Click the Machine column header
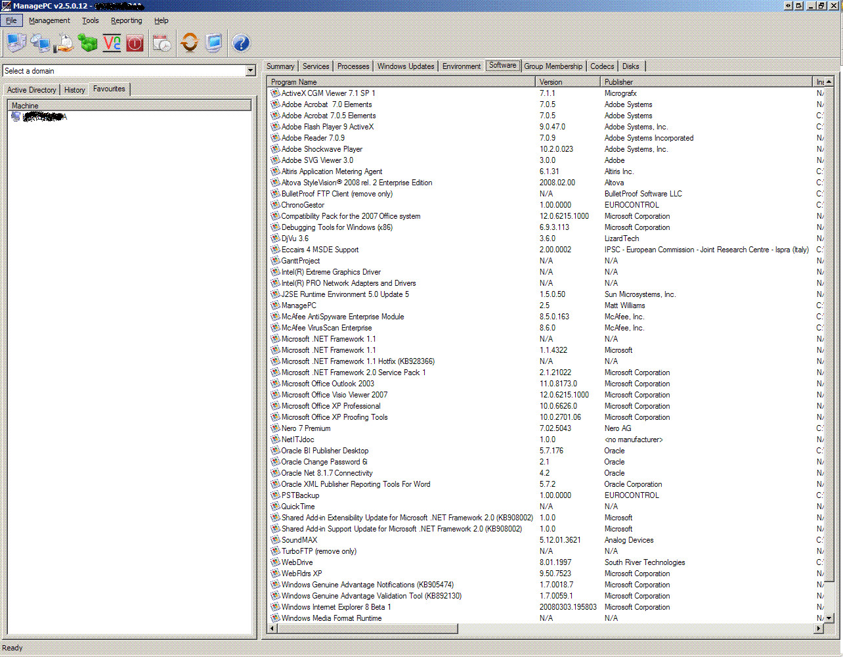This screenshot has height=657, width=843. coord(129,105)
